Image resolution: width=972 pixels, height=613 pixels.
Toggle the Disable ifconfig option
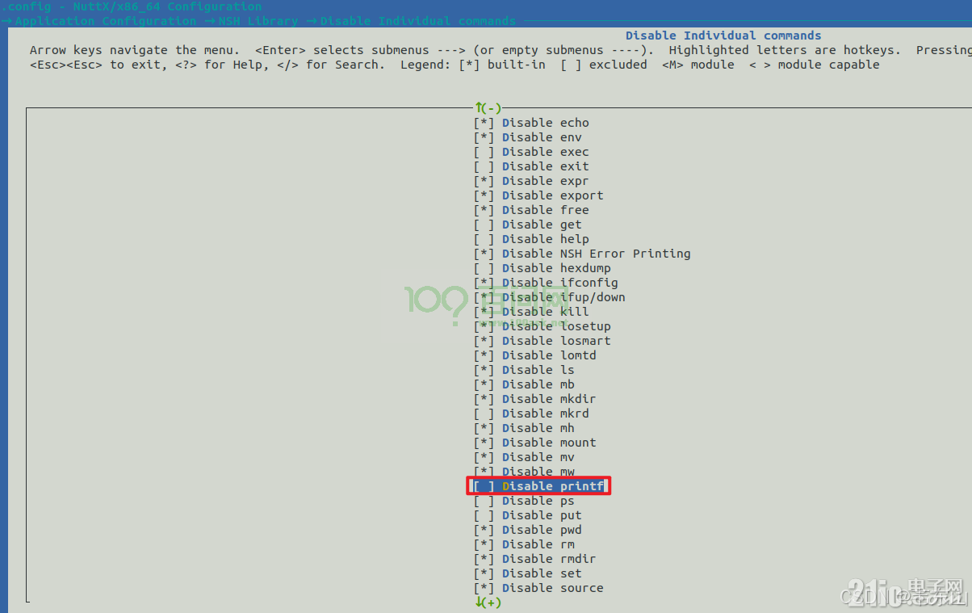coord(546,283)
